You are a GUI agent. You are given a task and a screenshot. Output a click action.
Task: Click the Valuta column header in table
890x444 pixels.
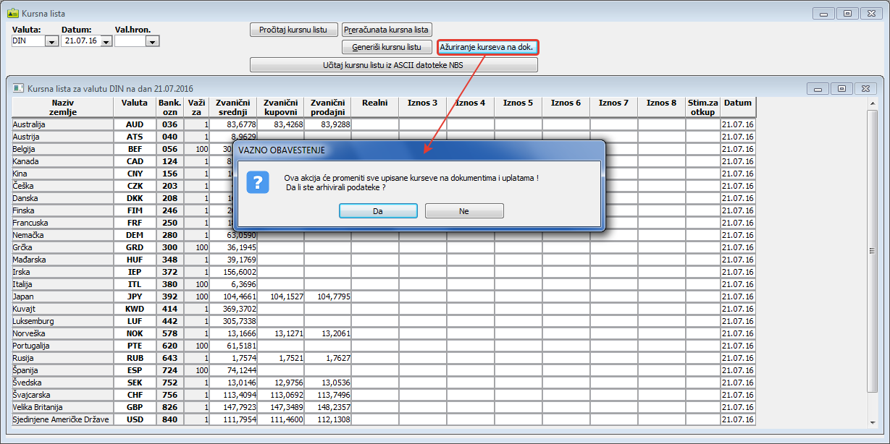point(134,107)
